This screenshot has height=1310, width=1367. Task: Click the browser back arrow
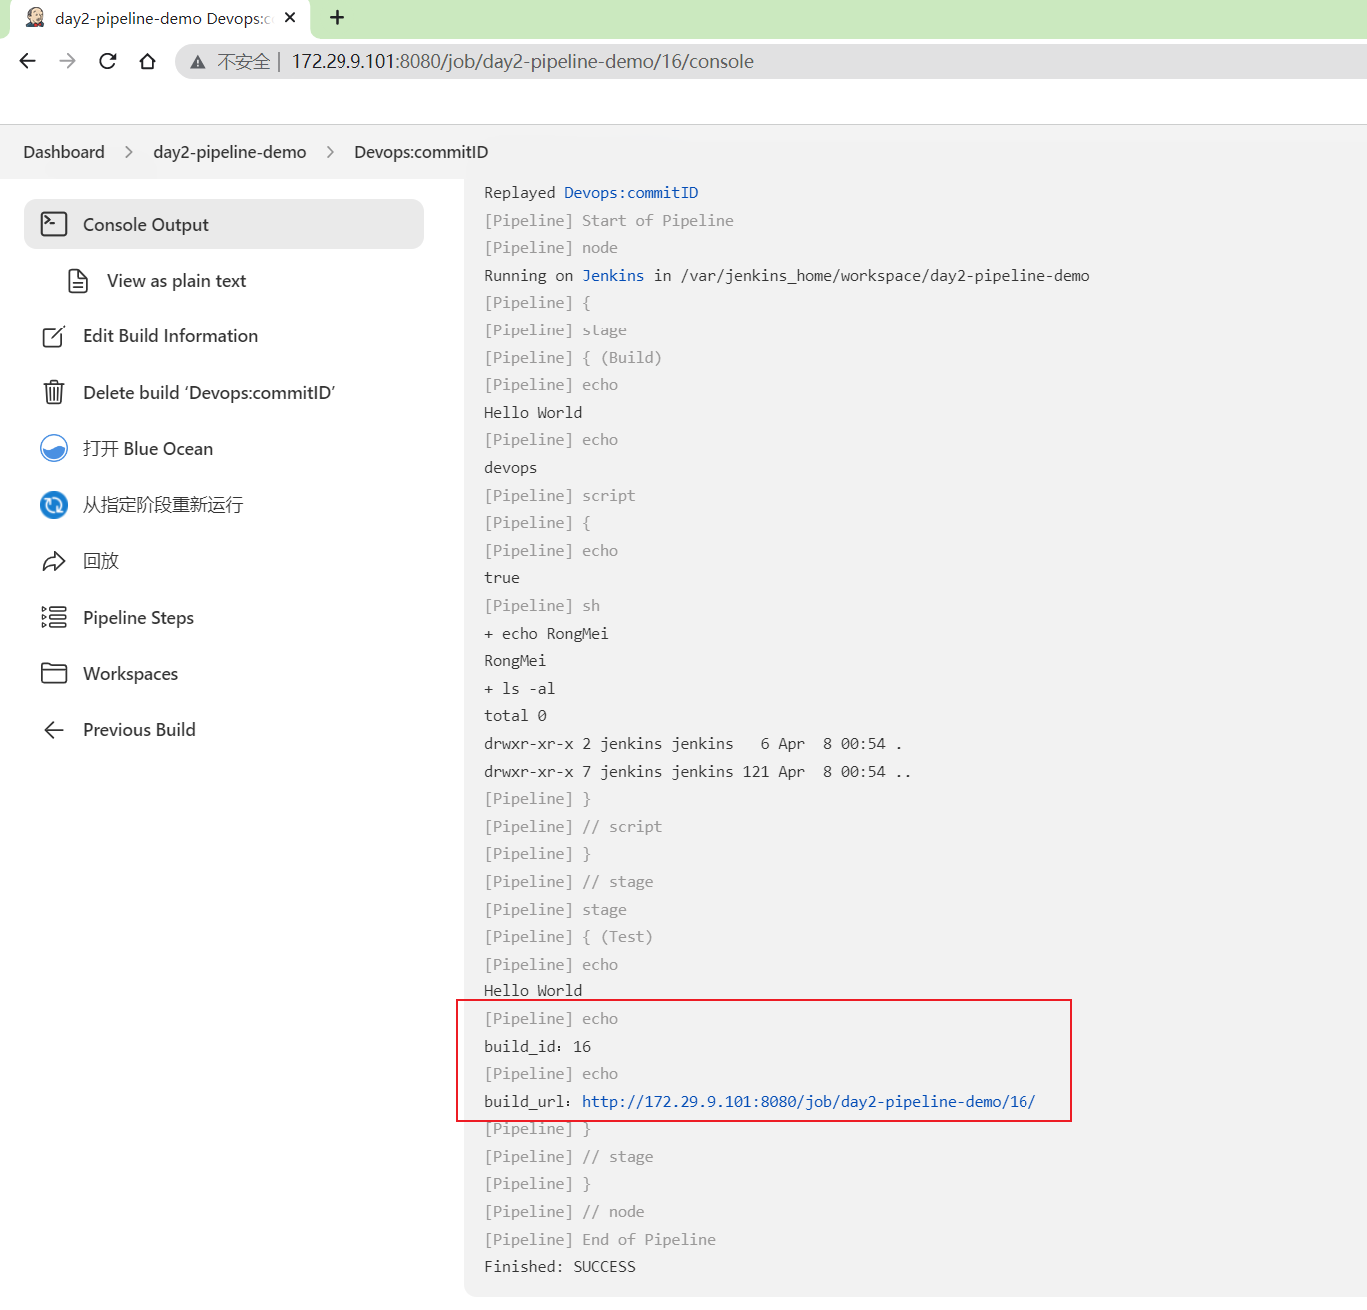pos(28,61)
